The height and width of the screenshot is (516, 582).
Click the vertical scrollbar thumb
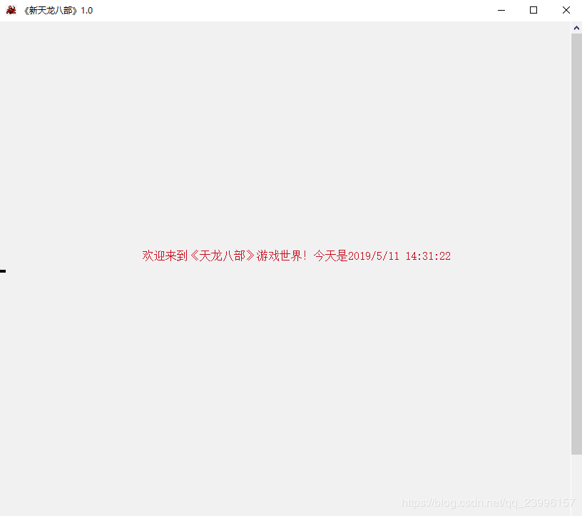pos(576,243)
